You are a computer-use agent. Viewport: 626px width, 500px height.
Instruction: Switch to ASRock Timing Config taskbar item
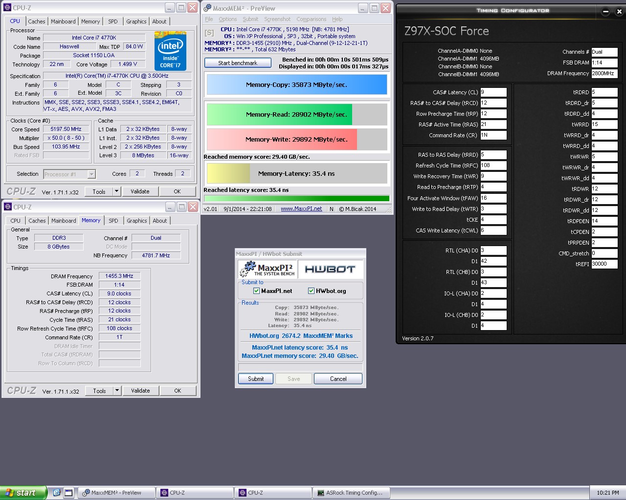coord(352,493)
